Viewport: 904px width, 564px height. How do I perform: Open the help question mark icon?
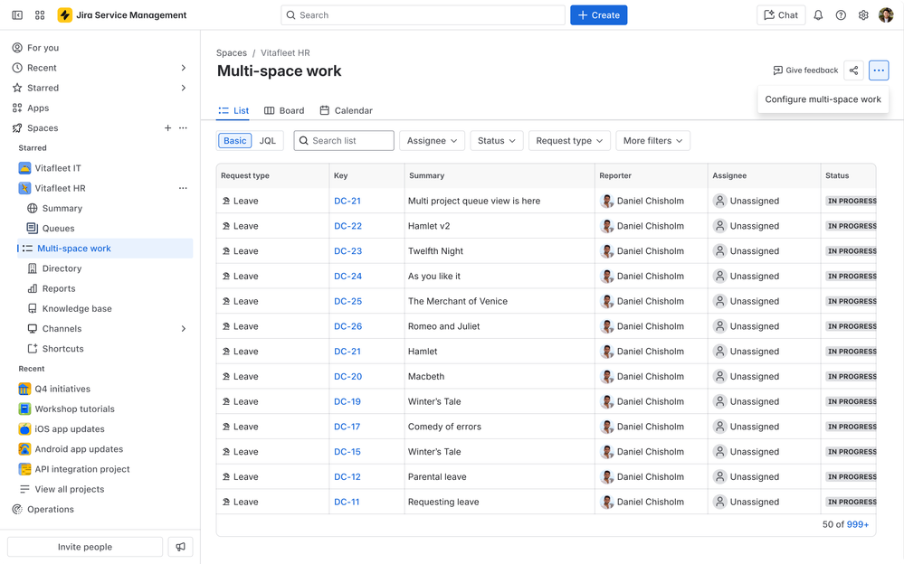pyautogui.click(x=841, y=15)
